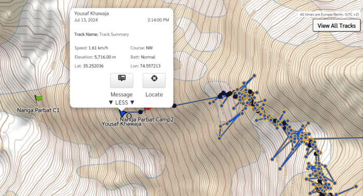
Task: Click the Nanga Parbat Camp2 label
Action: click(147, 119)
